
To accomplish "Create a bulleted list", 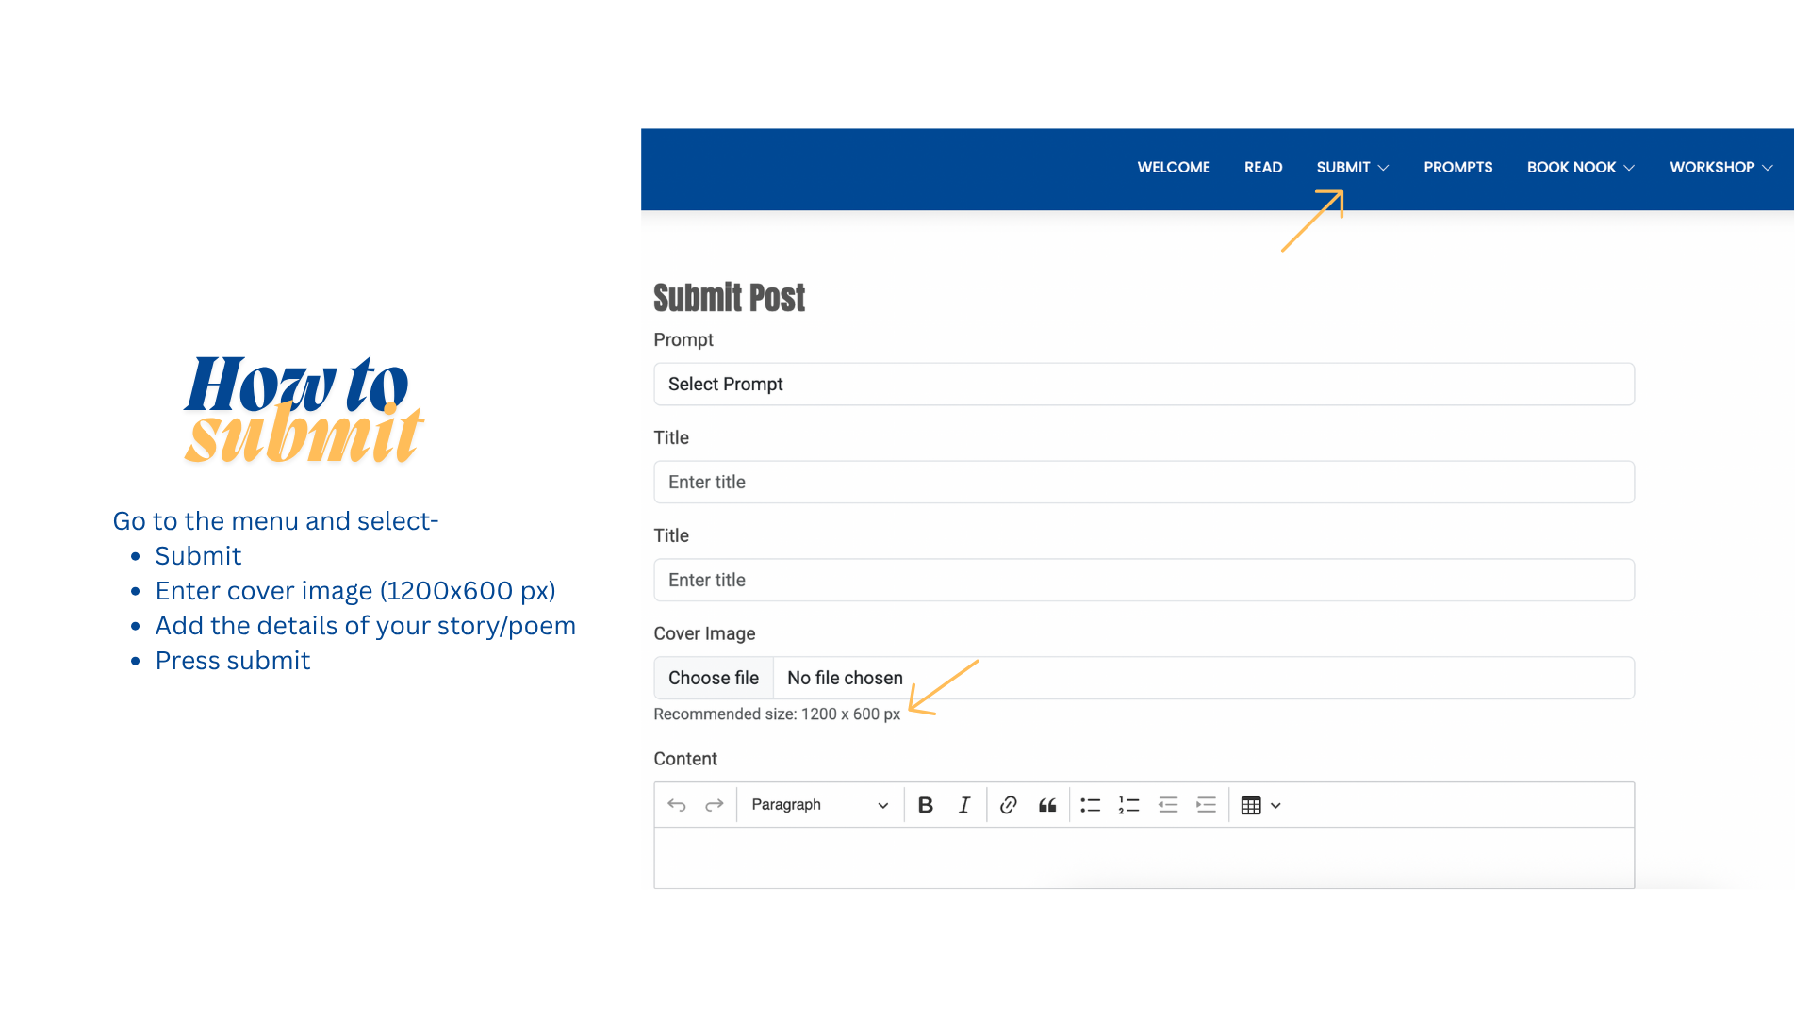I will tap(1090, 805).
